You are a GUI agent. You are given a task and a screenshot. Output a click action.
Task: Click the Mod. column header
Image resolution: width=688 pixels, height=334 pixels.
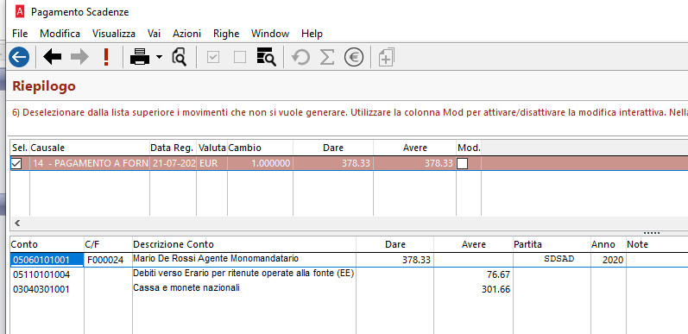pyautogui.click(x=469, y=148)
